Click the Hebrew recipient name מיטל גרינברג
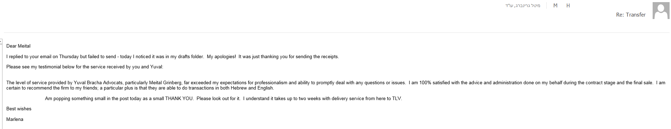This screenshot has width=671, height=129. [x=523, y=6]
